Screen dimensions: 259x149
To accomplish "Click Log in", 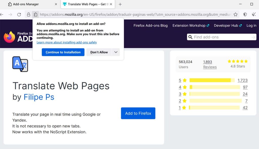I will [251, 25].
